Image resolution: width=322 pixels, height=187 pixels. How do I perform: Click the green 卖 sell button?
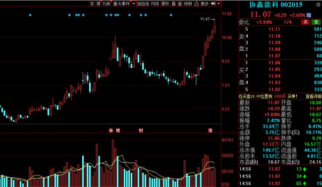point(316,22)
